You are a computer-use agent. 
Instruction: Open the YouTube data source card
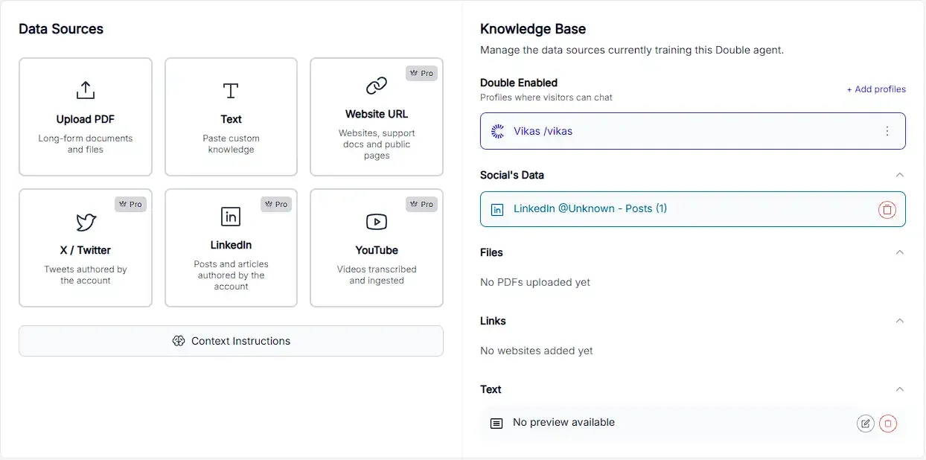click(377, 248)
